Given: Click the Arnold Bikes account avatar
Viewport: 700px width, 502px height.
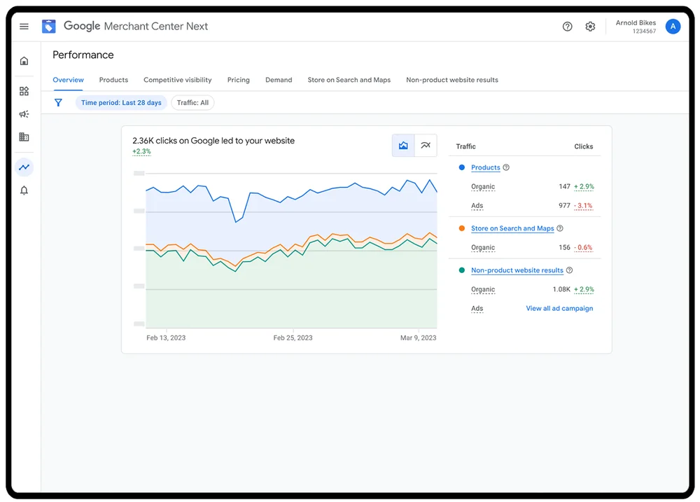Looking at the screenshot, I should pos(673,26).
